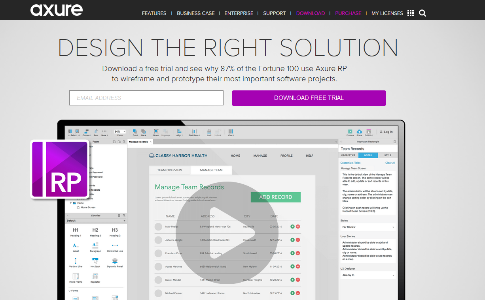Open the Business Case menu item
The image size is (485, 300).
point(196,13)
